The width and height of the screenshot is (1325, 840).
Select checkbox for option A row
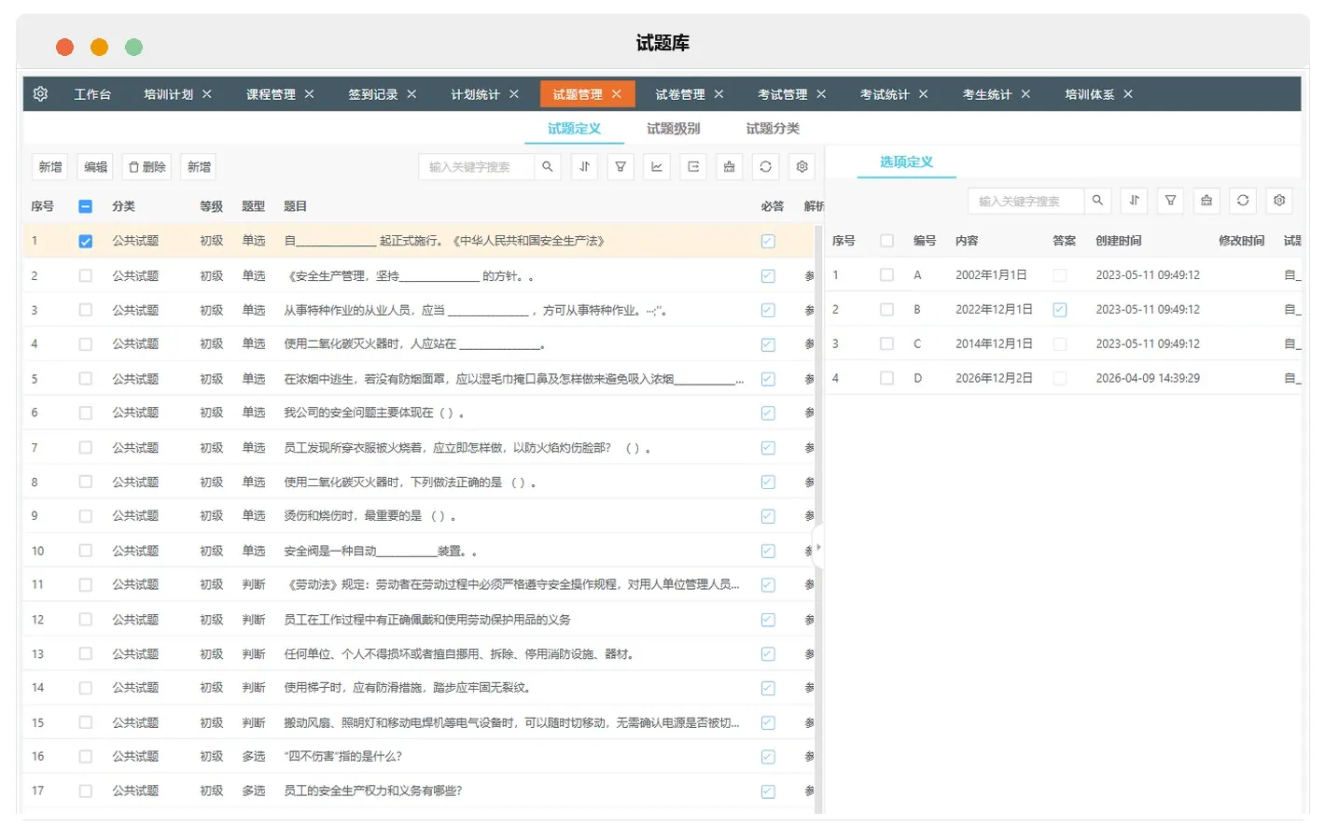click(887, 275)
